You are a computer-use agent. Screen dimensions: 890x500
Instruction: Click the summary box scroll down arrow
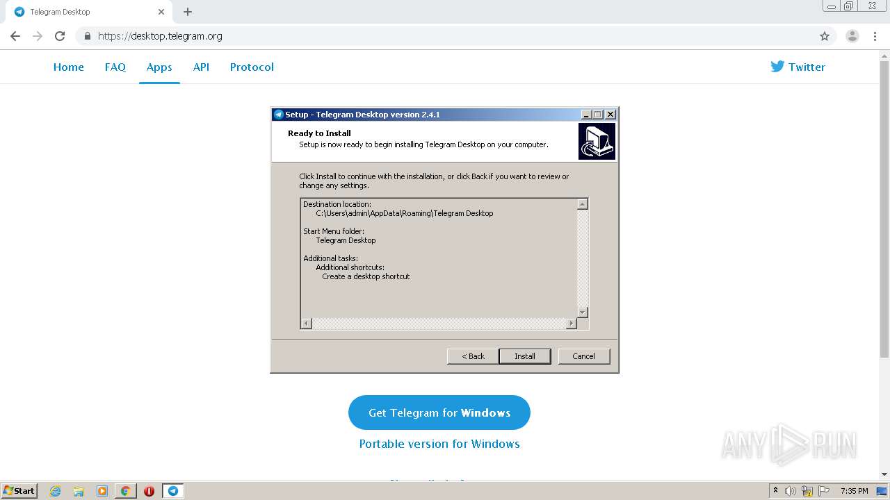pos(583,312)
